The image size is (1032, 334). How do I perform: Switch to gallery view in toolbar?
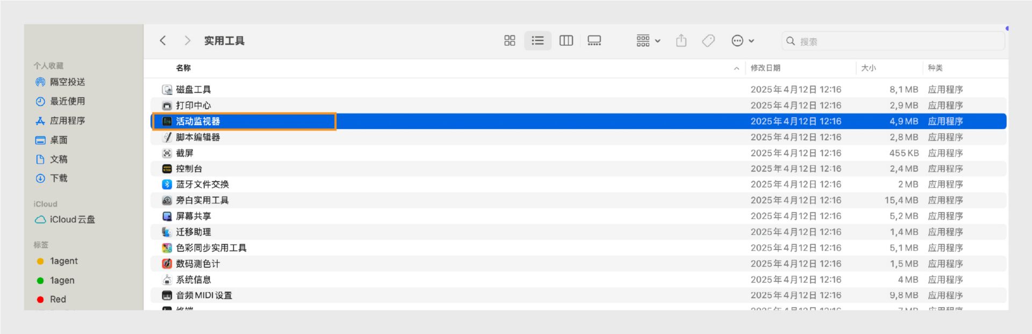594,41
